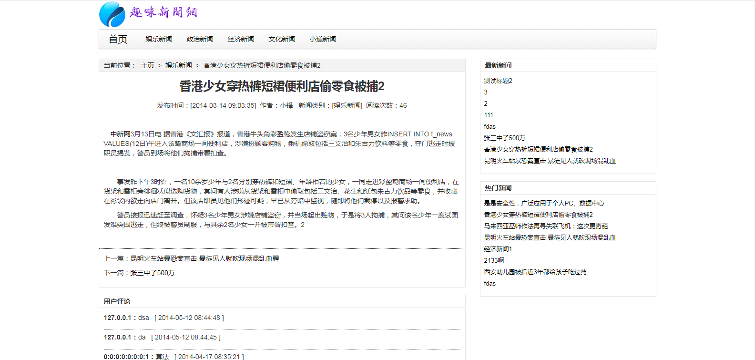This screenshot has height=360, width=755.
Task: Open 西安幼儿园被指近3年都给孩子吃过药 link
Action: coord(535,272)
